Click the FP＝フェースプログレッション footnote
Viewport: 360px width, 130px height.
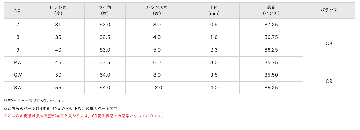click(x=34, y=101)
